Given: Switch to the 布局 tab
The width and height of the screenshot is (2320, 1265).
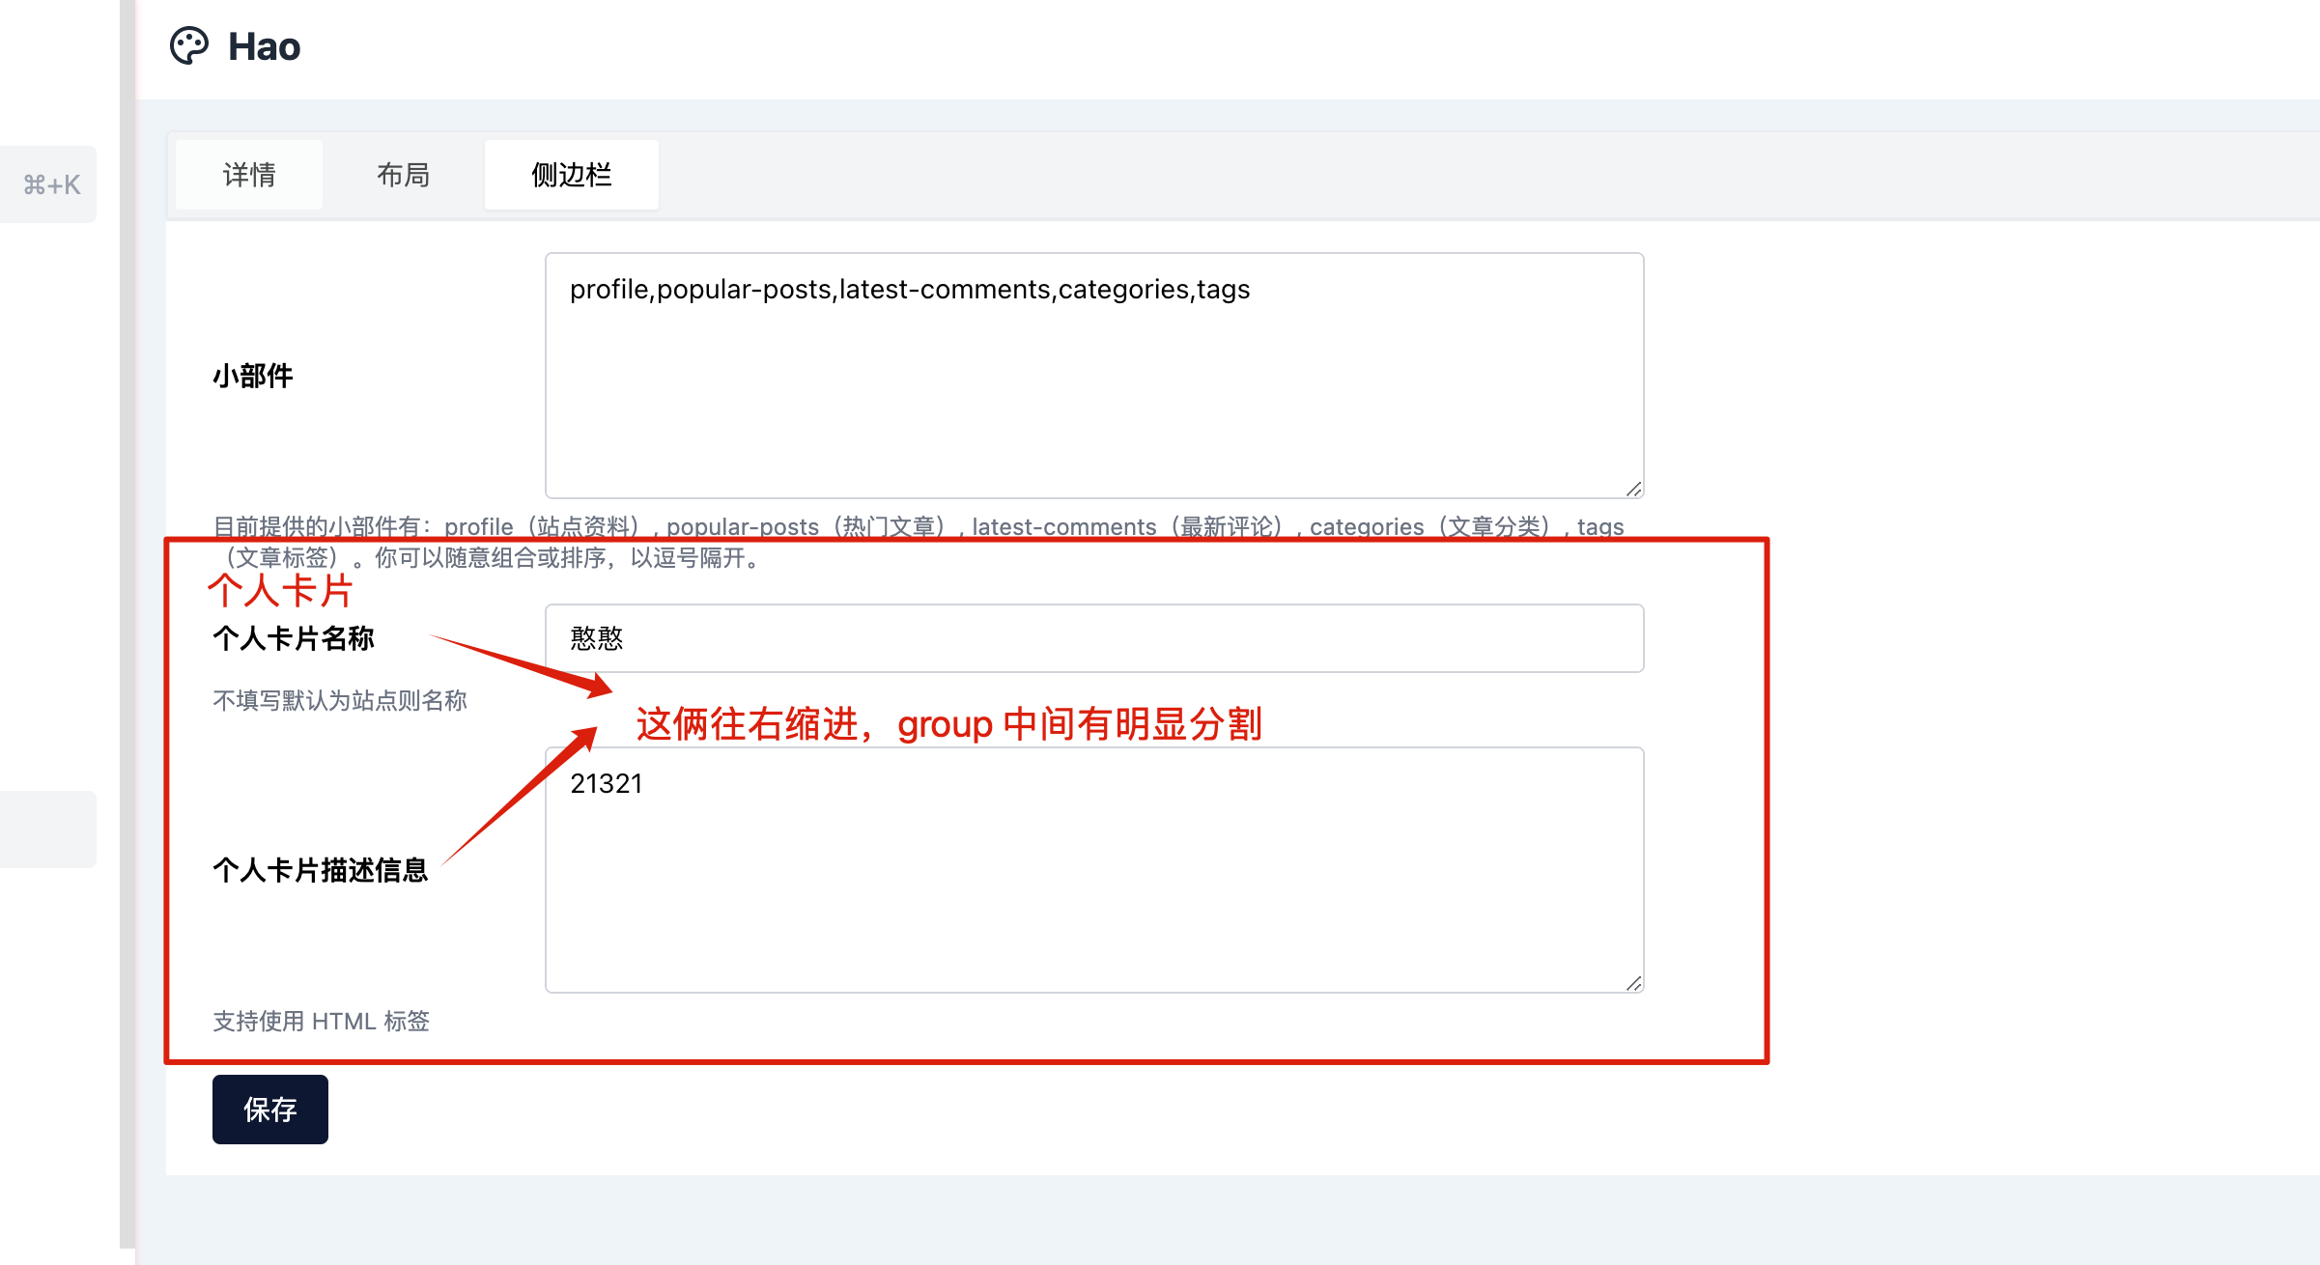Looking at the screenshot, I should (x=403, y=175).
